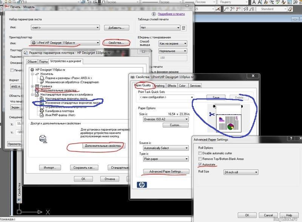302x222 pixels.
Task: Open the Automatically Select source dropdown
Action: [166, 148]
